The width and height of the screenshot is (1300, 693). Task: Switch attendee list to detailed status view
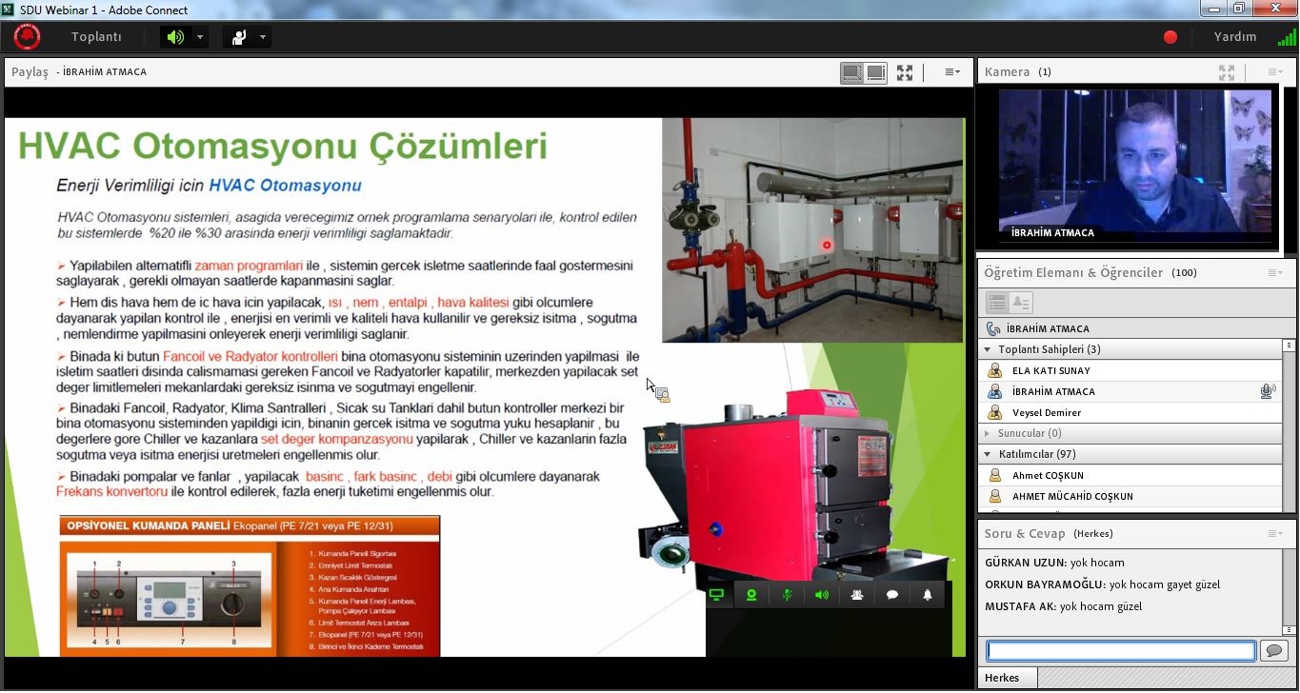click(1020, 303)
